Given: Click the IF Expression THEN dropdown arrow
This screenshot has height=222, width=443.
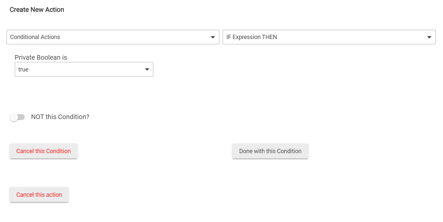Looking at the screenshot, I should click(429, 37).
